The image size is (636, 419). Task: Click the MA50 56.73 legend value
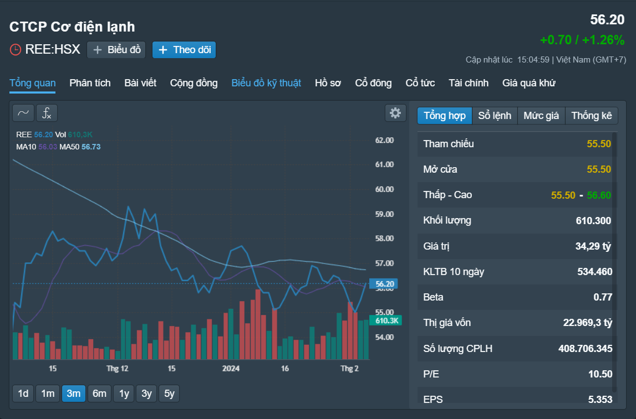coord(91,147)
